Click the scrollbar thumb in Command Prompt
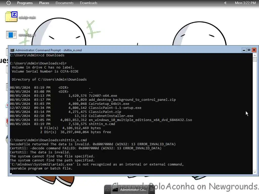The image size is (259, 194). pyautogui.click(x=255, y=59)
